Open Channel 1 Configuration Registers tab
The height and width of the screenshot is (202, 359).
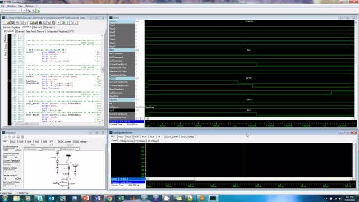pyautogui.click(x=56, y=31)
